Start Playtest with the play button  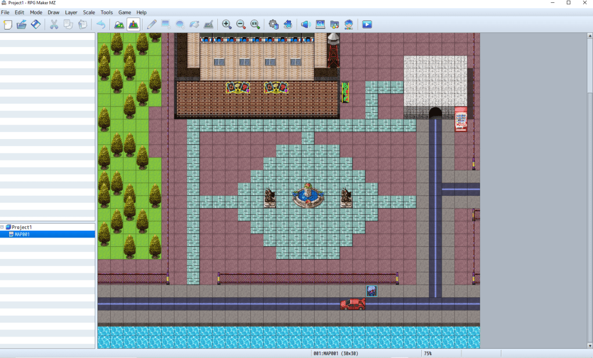366,24
